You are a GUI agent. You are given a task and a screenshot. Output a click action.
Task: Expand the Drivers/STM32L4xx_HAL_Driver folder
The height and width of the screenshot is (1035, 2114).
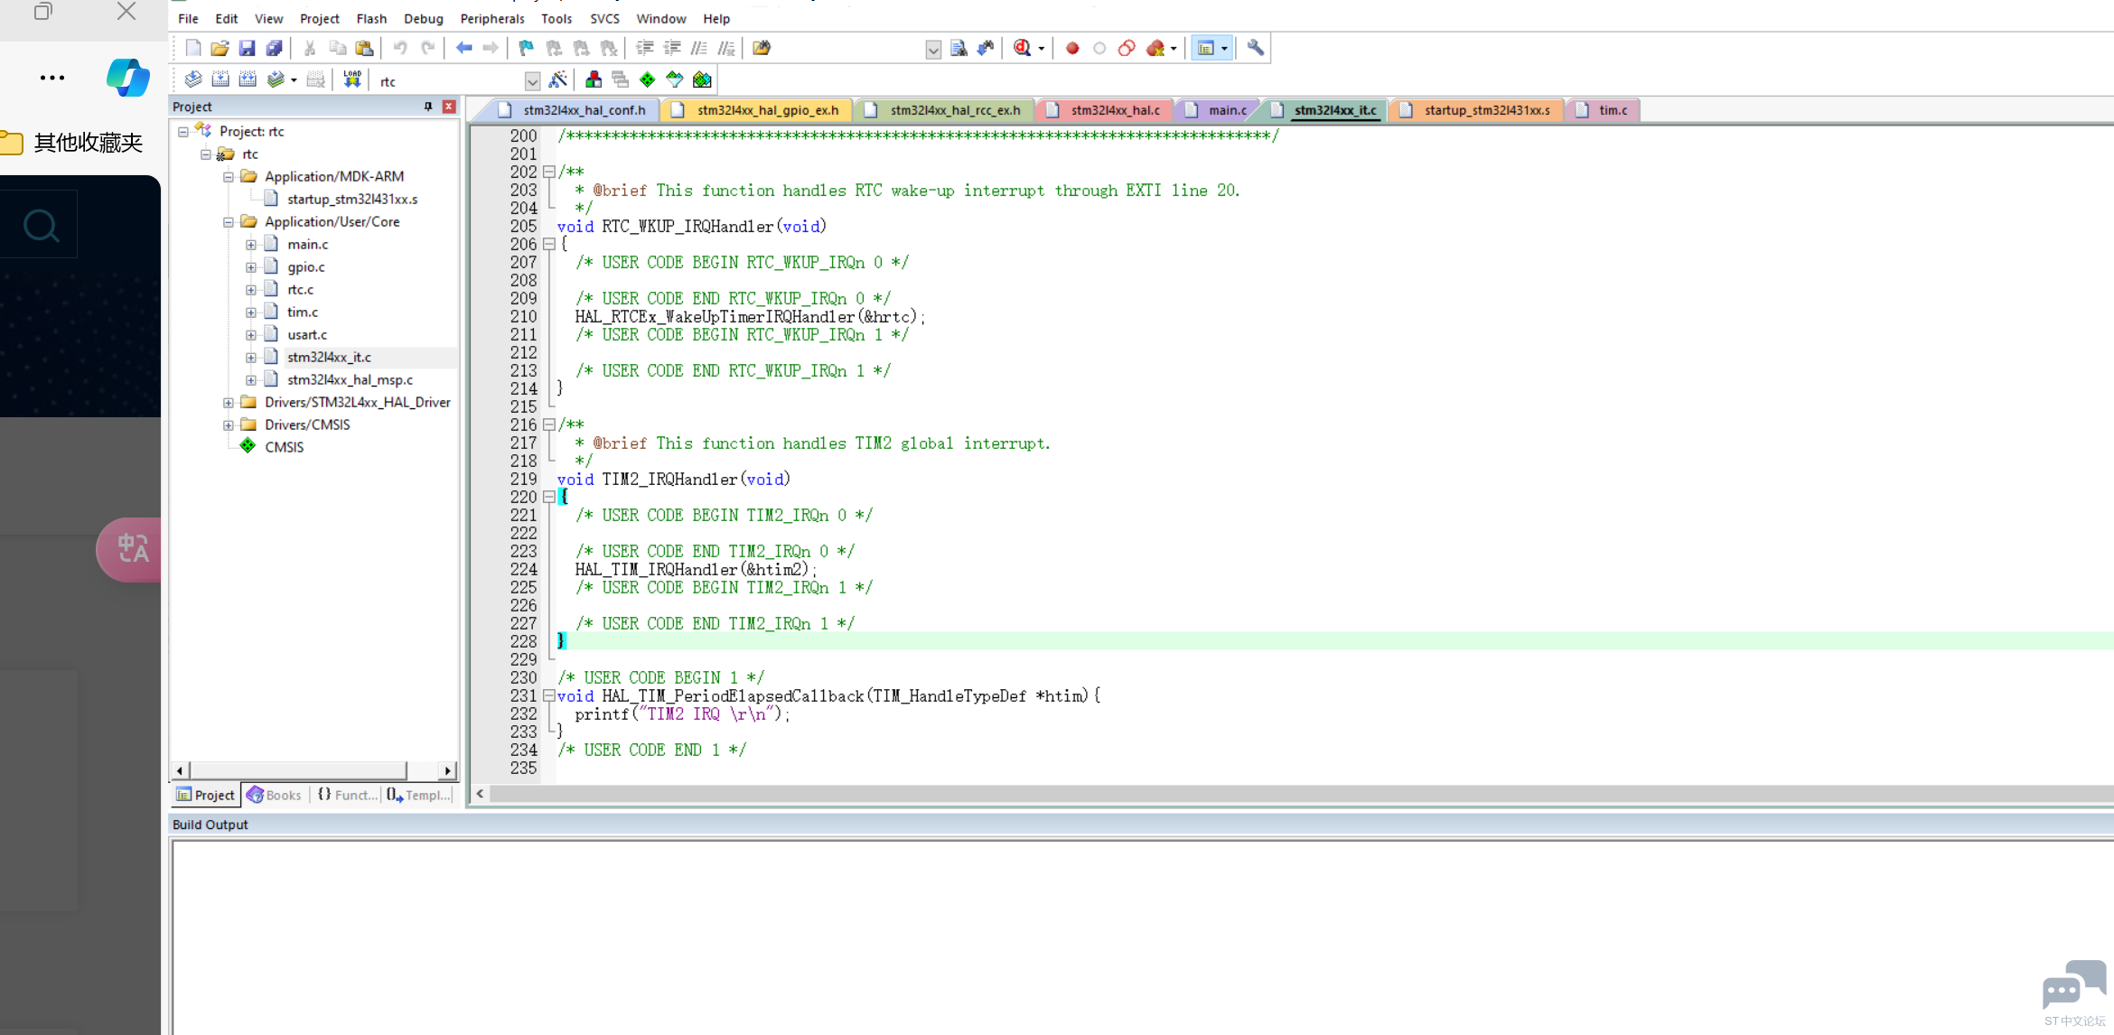(x=229, y=403)
